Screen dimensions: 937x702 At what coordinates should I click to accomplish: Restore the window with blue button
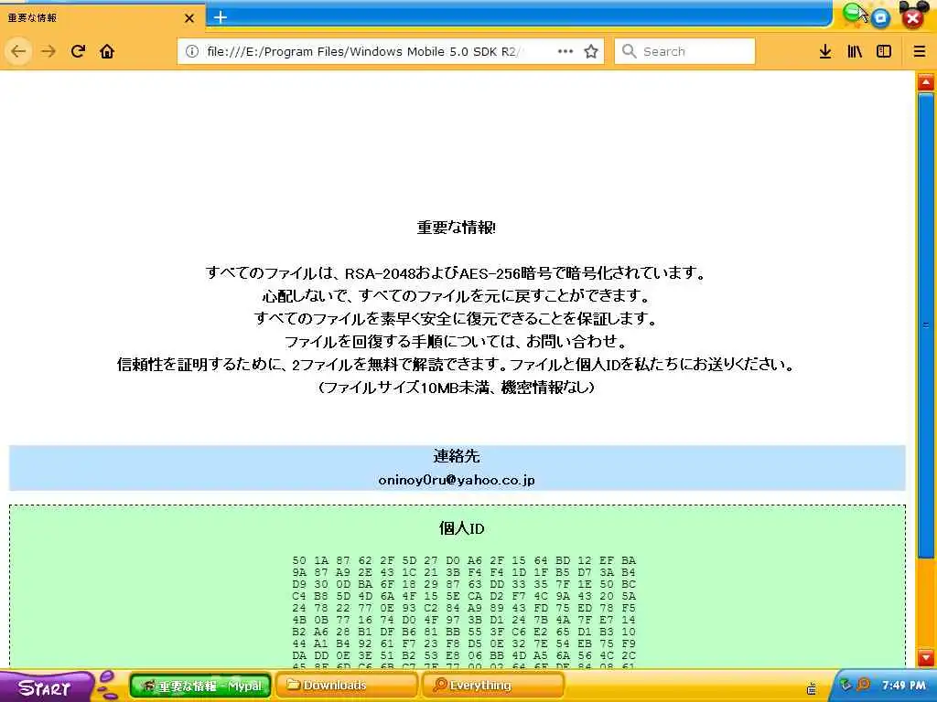pyautogui.click(x=880, y=18)
